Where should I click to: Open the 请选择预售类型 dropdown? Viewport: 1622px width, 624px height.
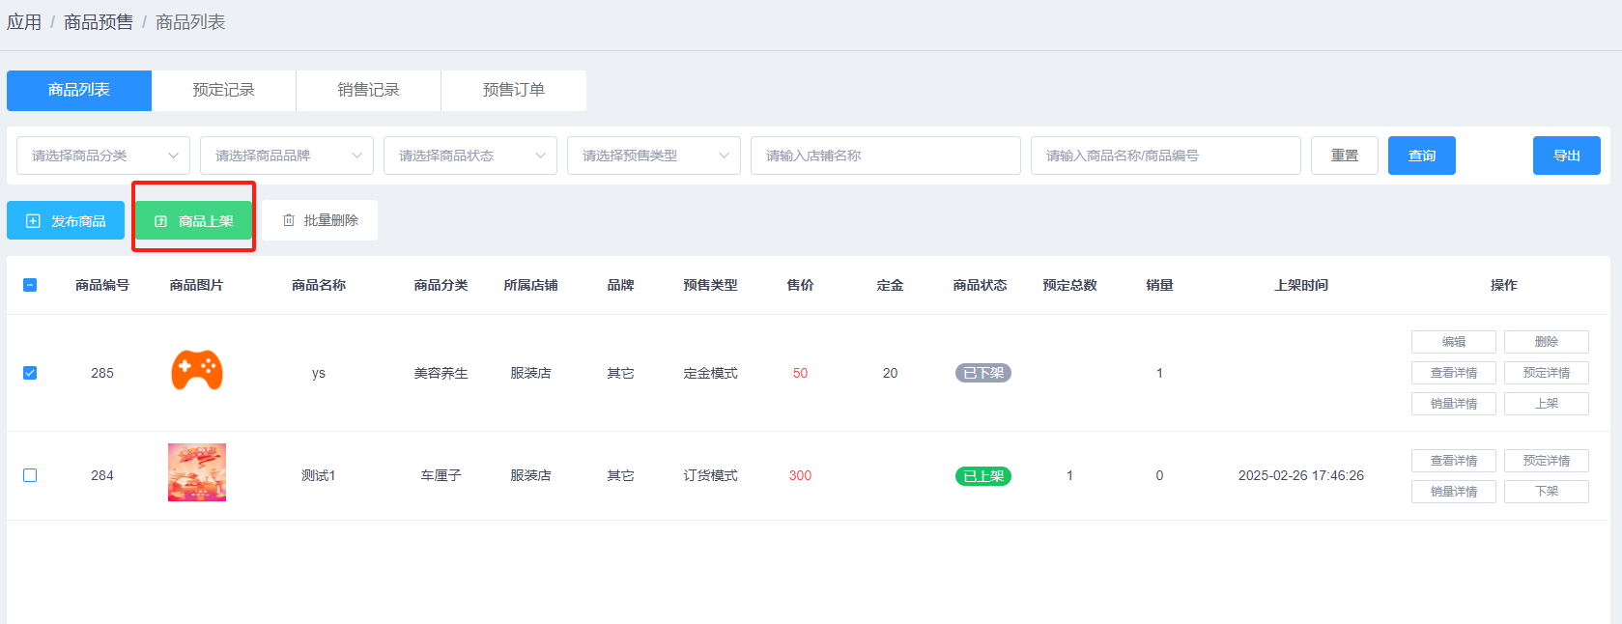coord(654,156)
